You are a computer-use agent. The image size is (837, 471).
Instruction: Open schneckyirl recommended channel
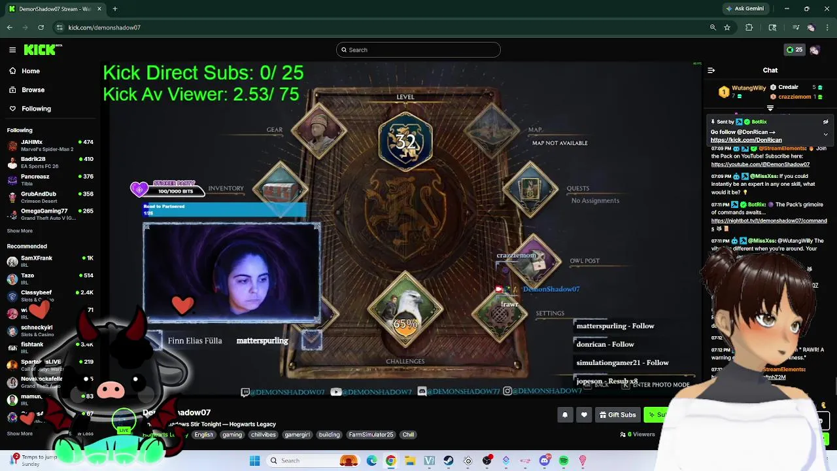click(50, 330)
